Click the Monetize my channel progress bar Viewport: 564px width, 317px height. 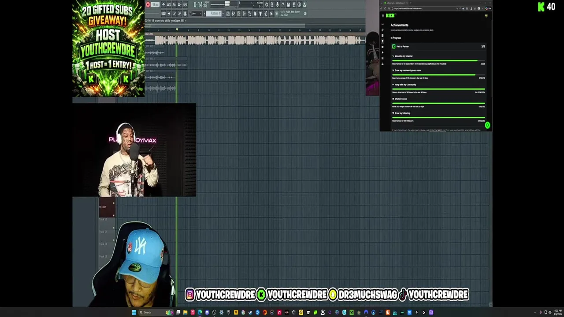point(438,60)
